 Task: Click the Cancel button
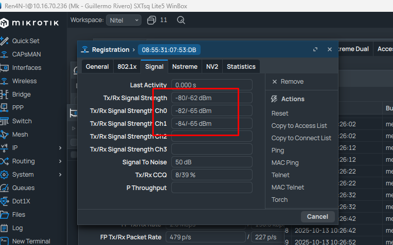(317, 216)
